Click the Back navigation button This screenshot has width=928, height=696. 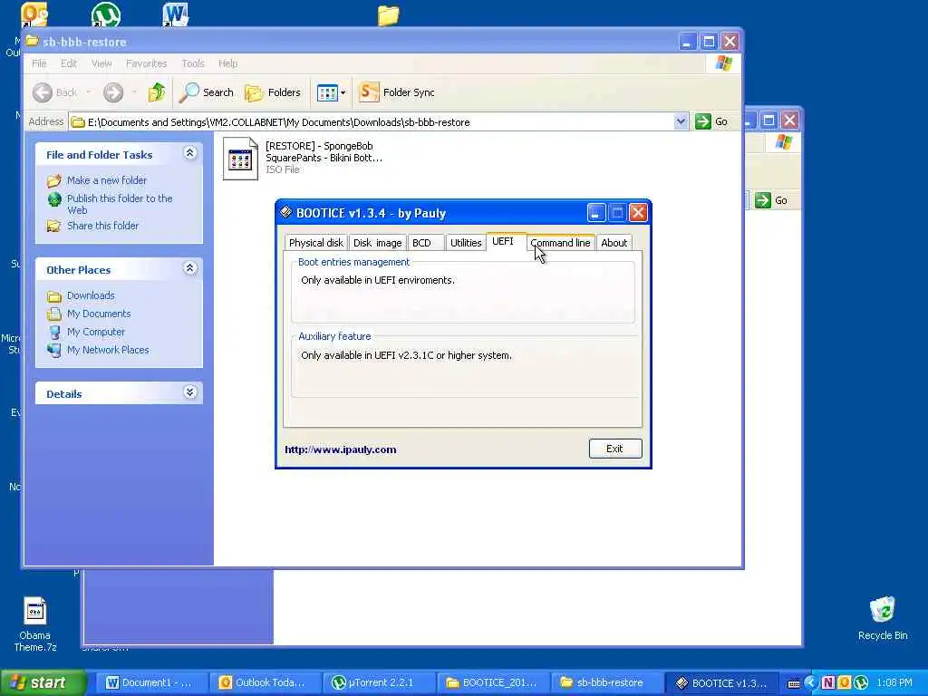pyautogui.click(x=55, y=92)
